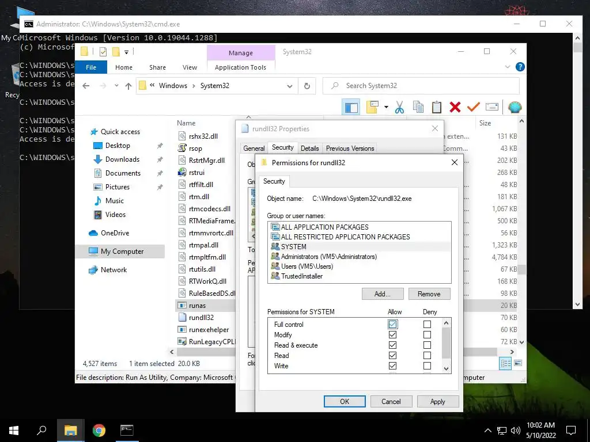Open quick access toolbar customize dropdown
Image resolution: width=590 pixels, height=442 pixels.
click(x=126, y=52)
